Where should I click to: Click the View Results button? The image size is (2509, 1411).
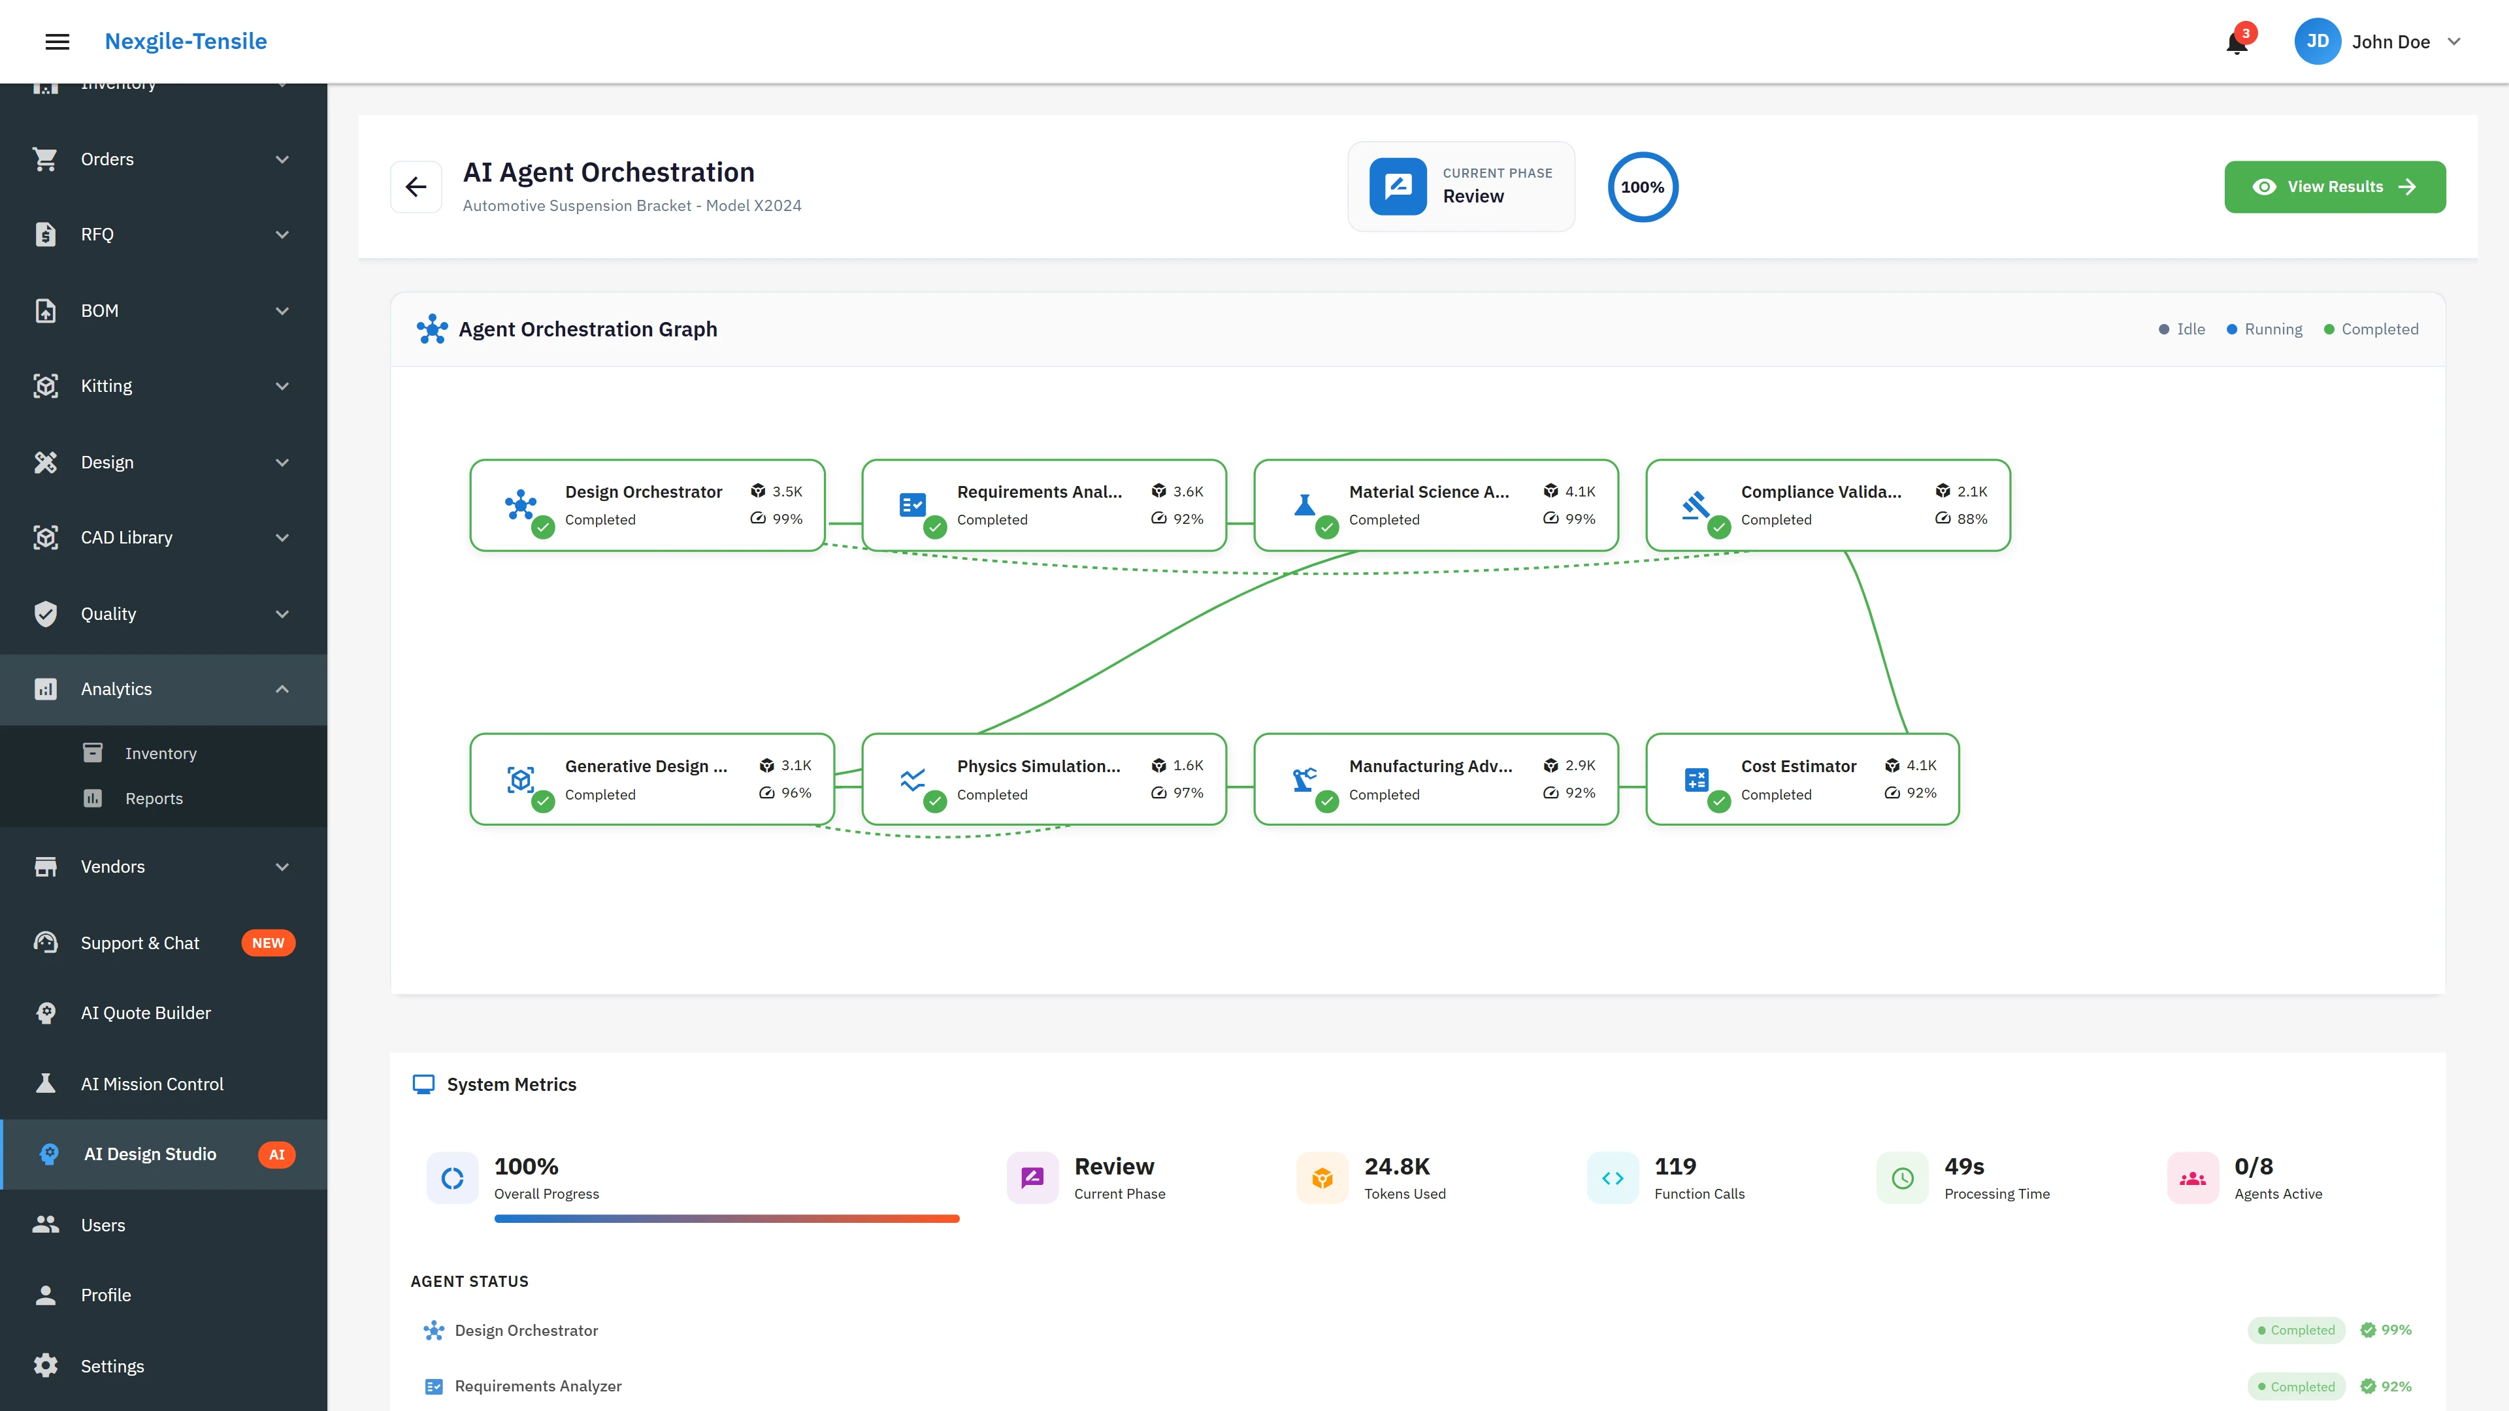pos(2334,187)
